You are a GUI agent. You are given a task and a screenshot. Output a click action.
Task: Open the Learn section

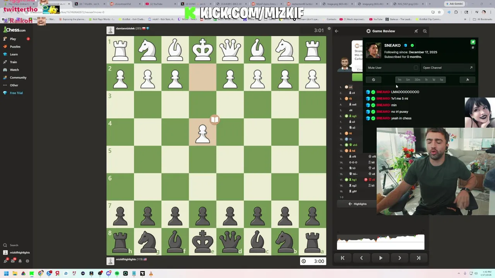click(14, 54)
